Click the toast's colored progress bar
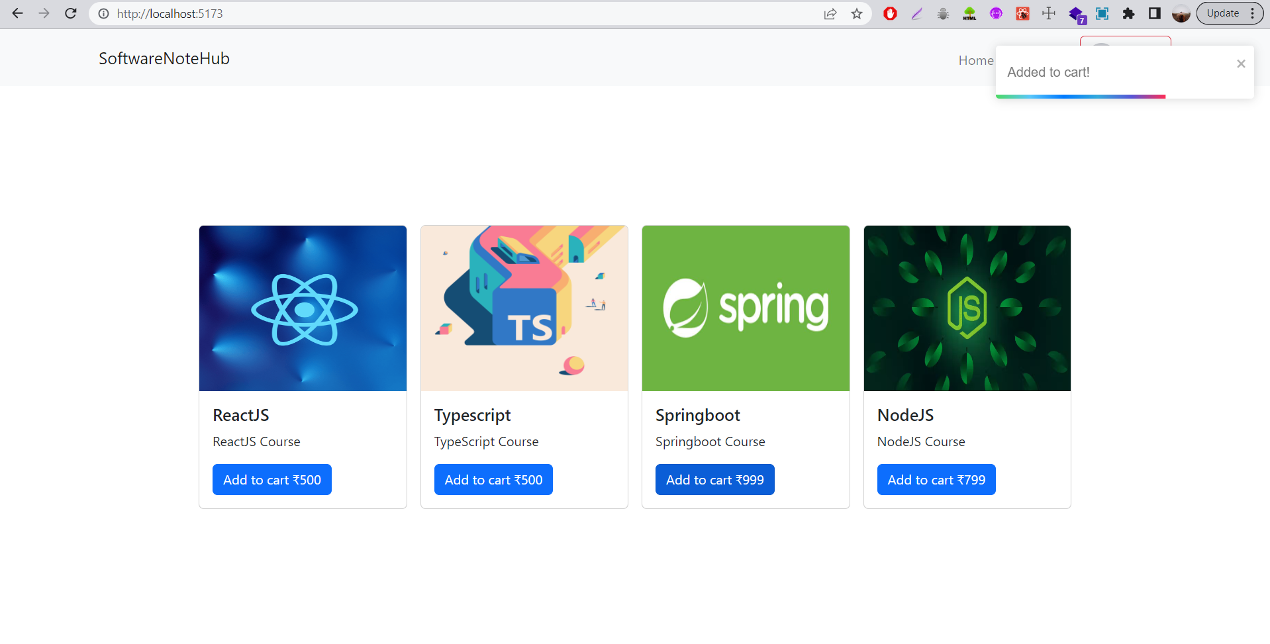This screenshot has width=1270, height=644. point(1081,97)
